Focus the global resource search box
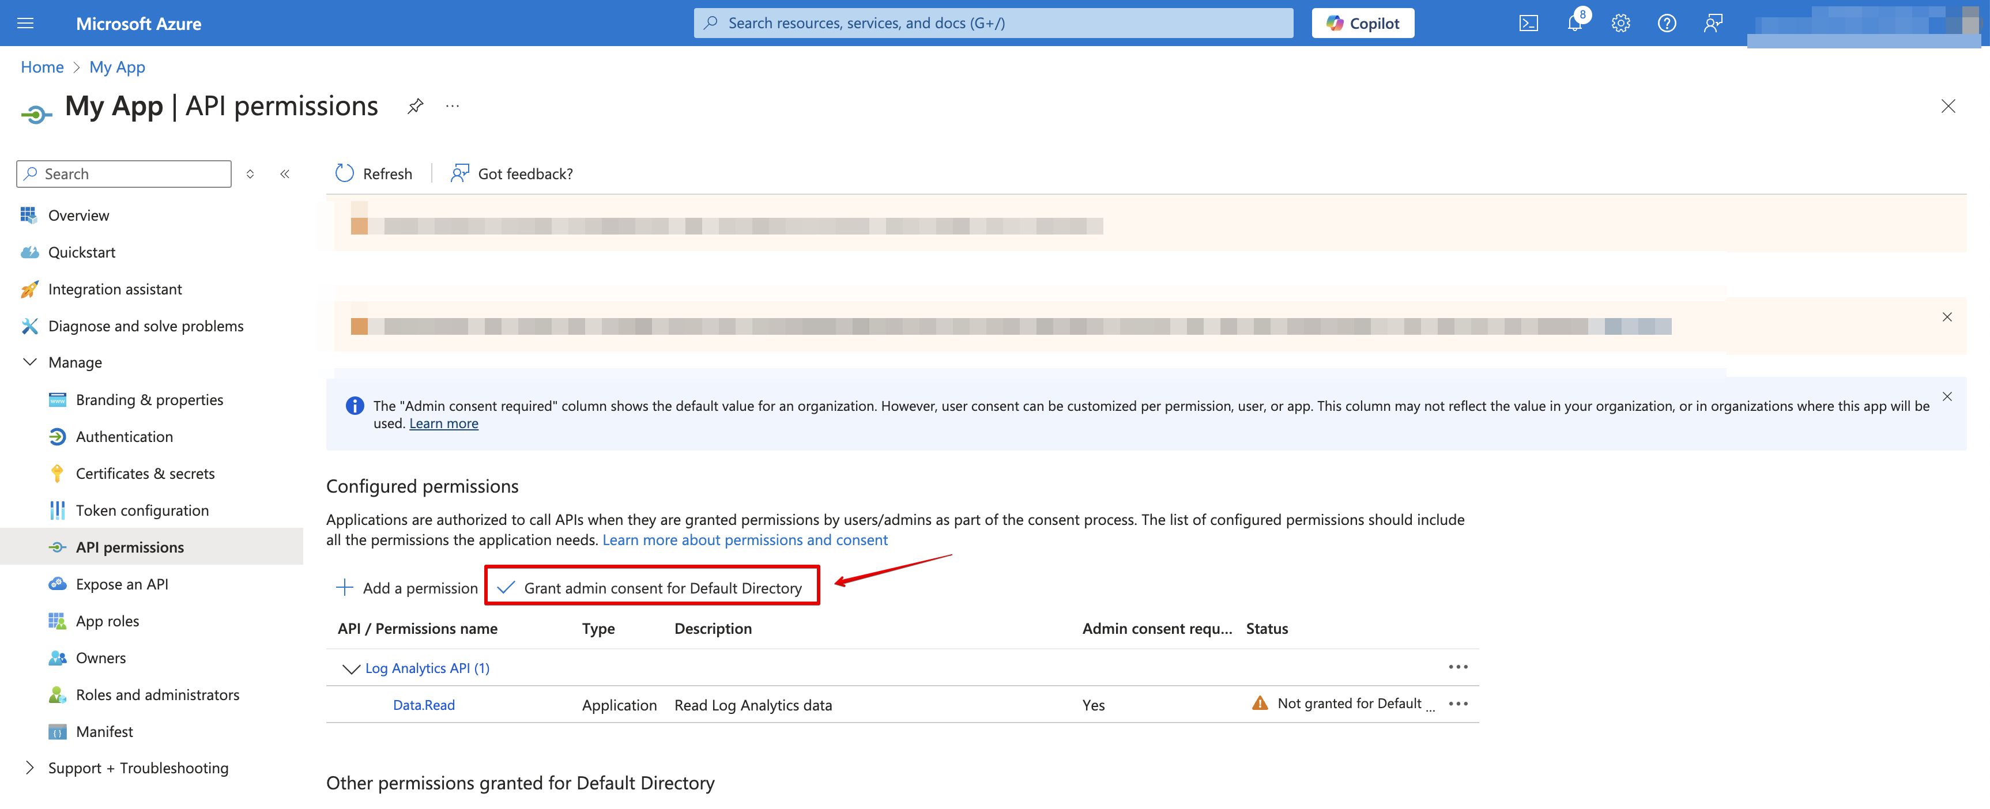The image size is (1990, 809). (993, 23)
